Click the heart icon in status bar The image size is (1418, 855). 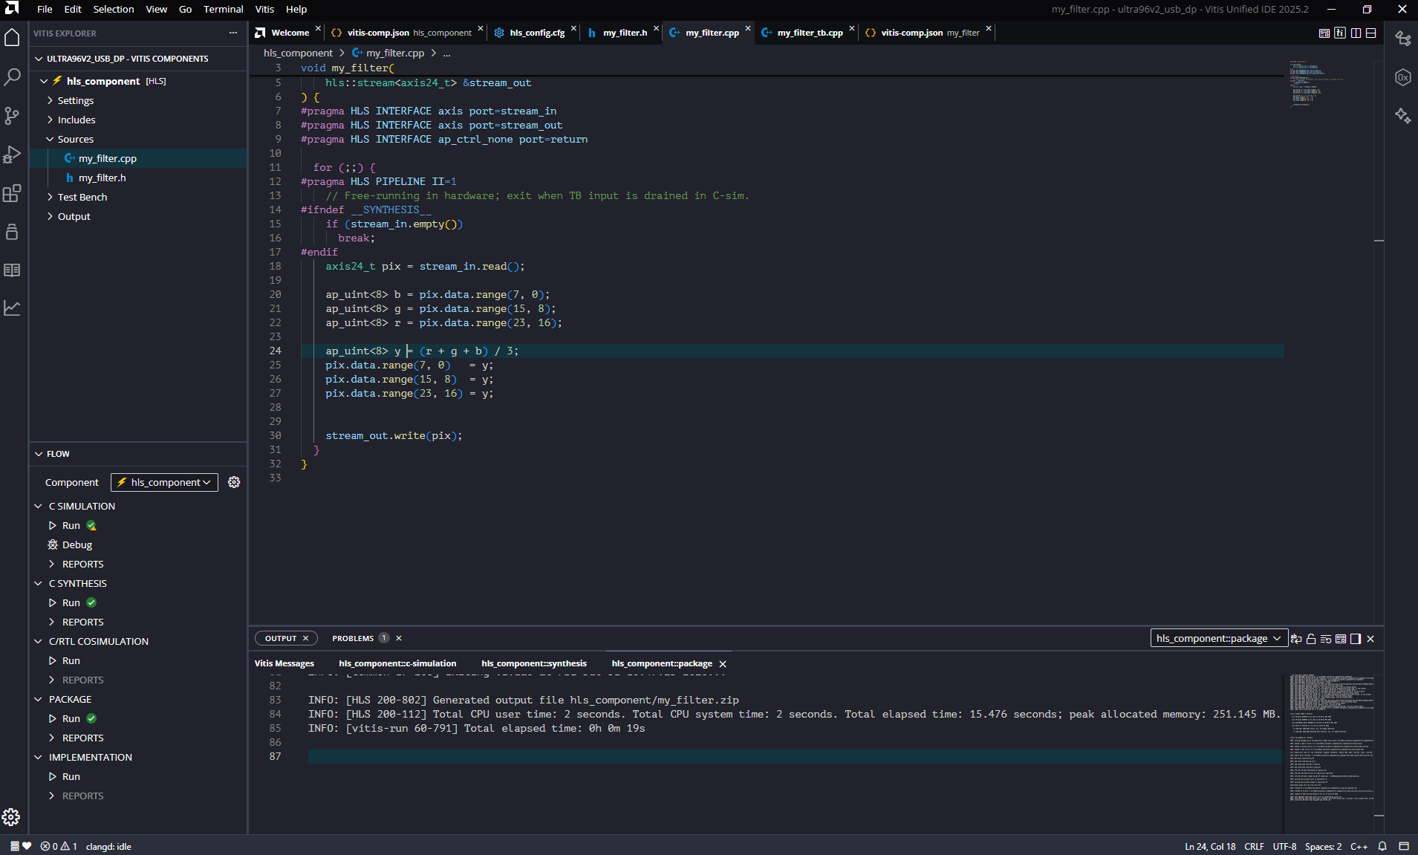point(27,846)
